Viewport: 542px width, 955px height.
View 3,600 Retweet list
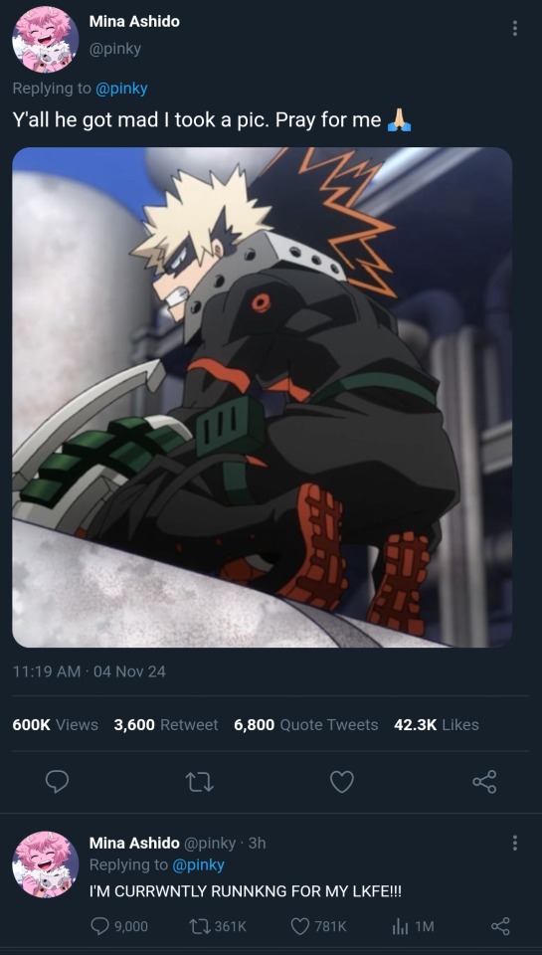pyautogui.click(x=166, y=725)
